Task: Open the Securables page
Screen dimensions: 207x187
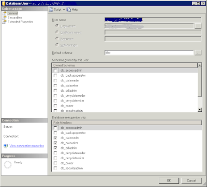Action: click(x=14, y=18)
